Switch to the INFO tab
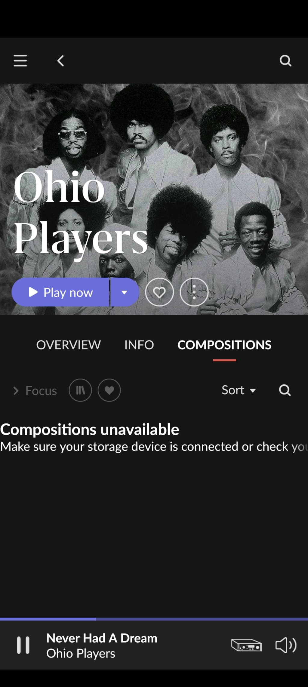This screenshot has height=687, width=308. 139,345
